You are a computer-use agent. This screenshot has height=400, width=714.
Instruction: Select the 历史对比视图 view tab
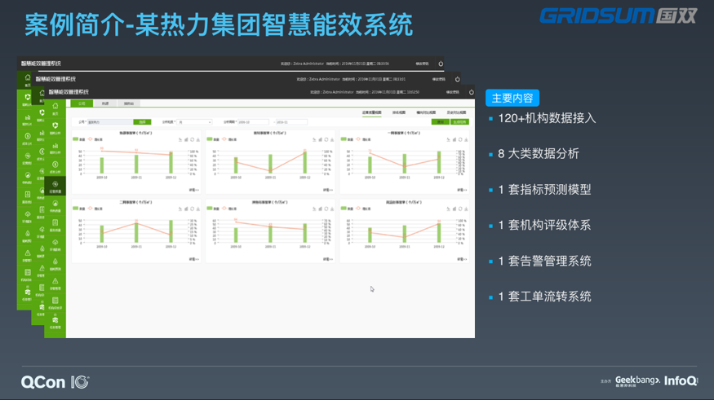456,112
